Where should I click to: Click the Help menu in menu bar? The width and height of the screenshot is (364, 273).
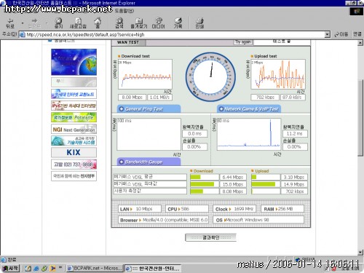click(124, 11)
